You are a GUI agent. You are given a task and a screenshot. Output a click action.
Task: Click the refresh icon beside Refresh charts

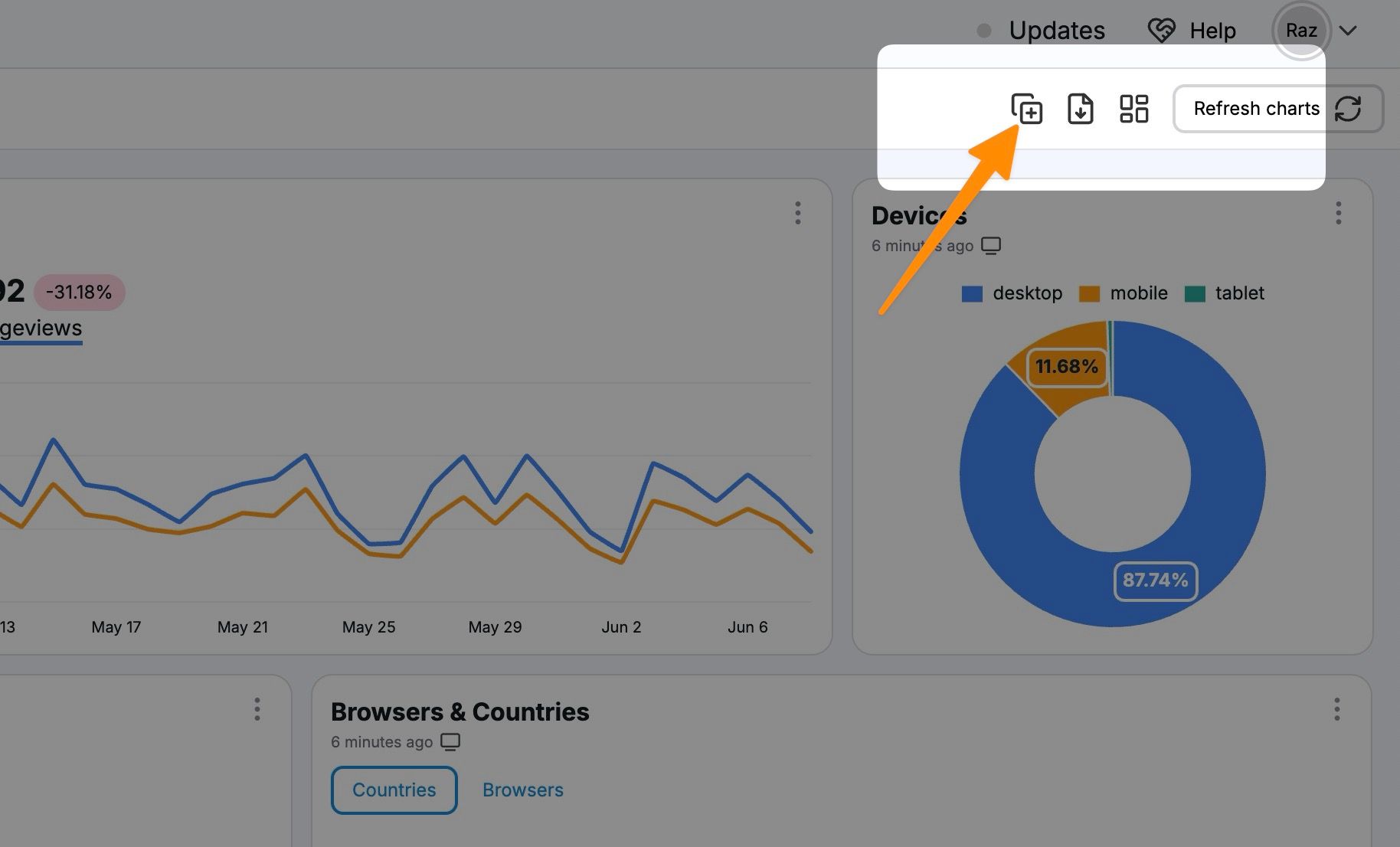pyautogui.click(x=1349, y=109)
